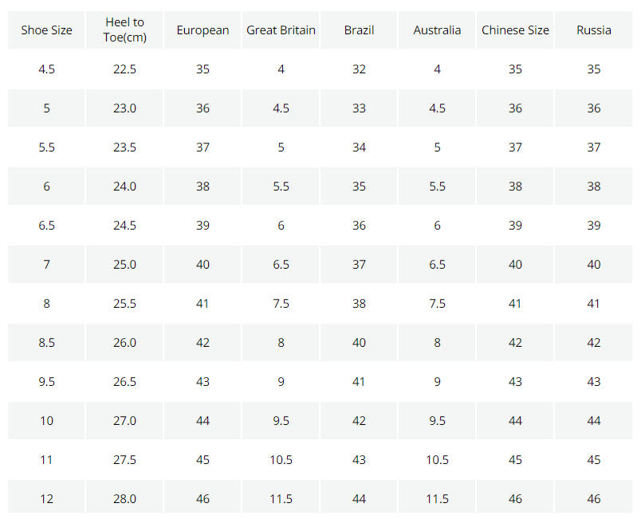Click shoe size 4.5 in first row
Screen dimensions: 641x519
(46, 69)
